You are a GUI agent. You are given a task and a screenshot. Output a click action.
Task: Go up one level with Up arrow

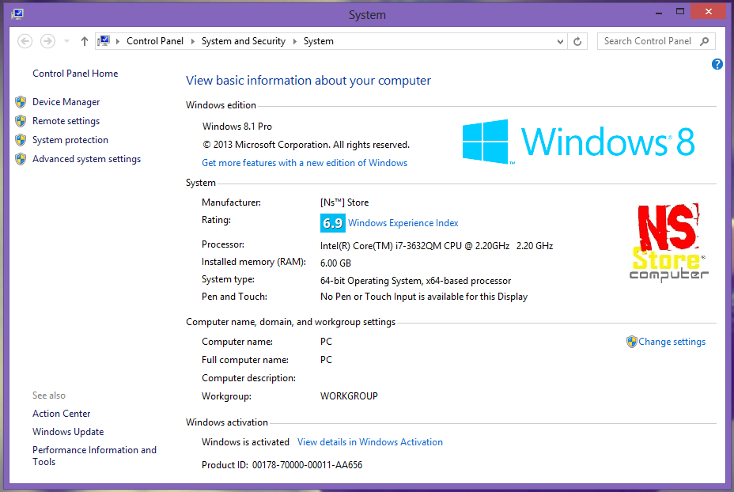85,41
